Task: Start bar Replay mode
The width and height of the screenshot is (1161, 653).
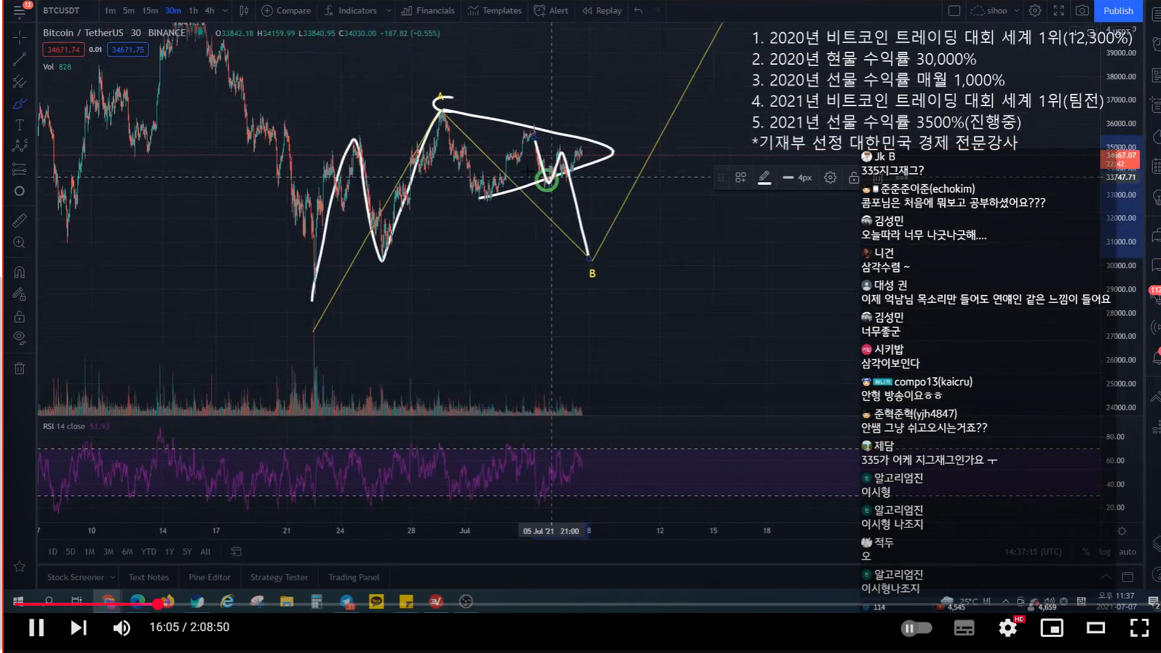Action: tap(602, 11)
